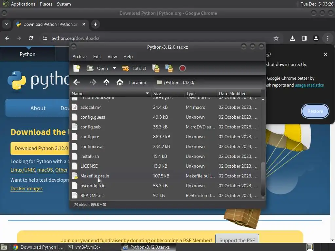
Task: Sort by Type column header
Action: point(201,93)
